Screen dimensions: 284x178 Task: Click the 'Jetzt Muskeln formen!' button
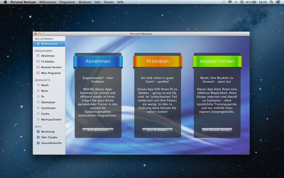217,130
